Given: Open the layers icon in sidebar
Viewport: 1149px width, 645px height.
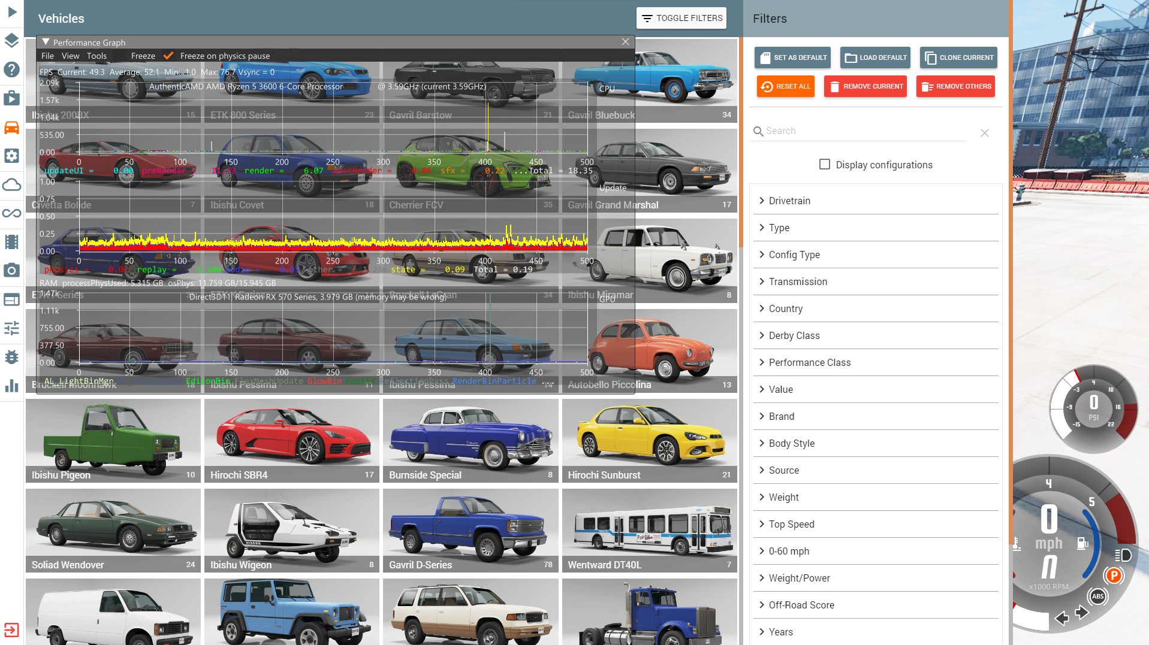Looking at the screenshot, I should pos(12,40).
